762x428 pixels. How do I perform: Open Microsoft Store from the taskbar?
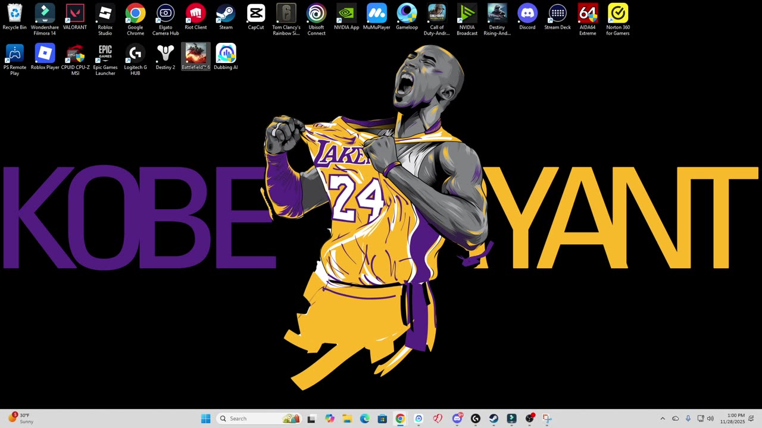coord(382,418)
